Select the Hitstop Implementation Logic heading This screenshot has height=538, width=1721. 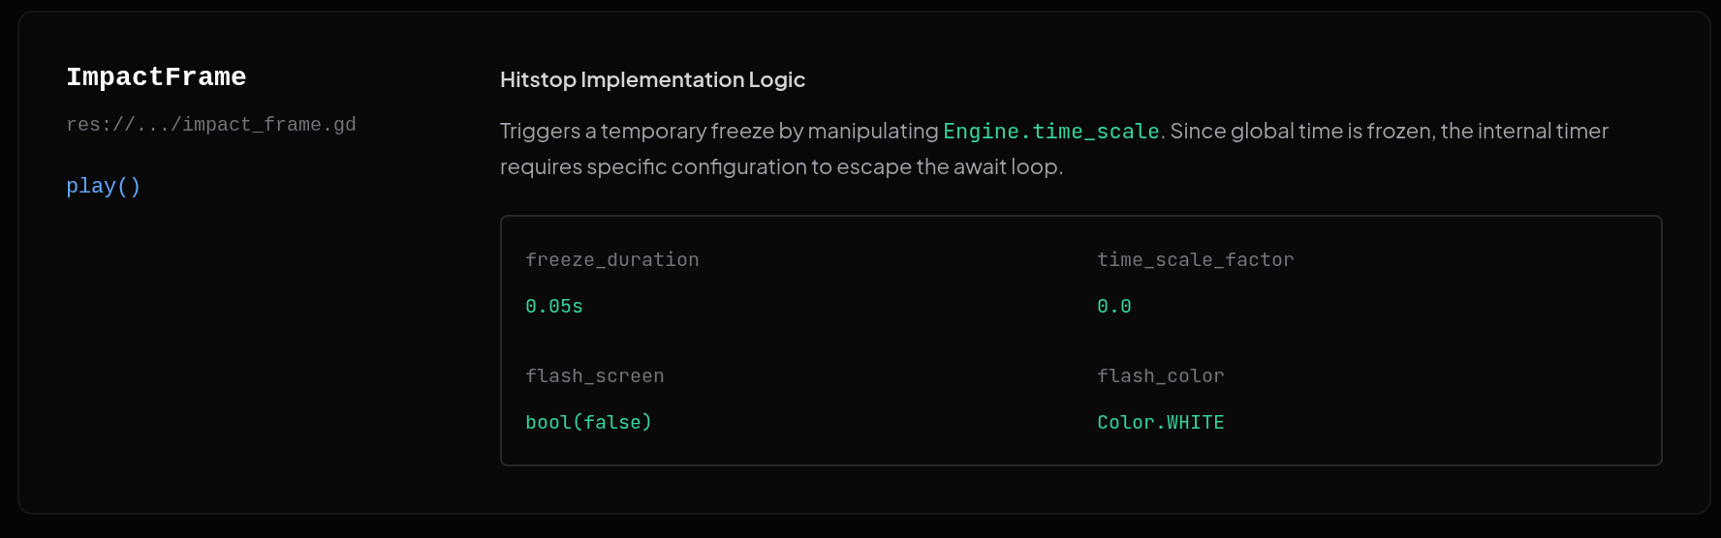click(x=652, y=79)
